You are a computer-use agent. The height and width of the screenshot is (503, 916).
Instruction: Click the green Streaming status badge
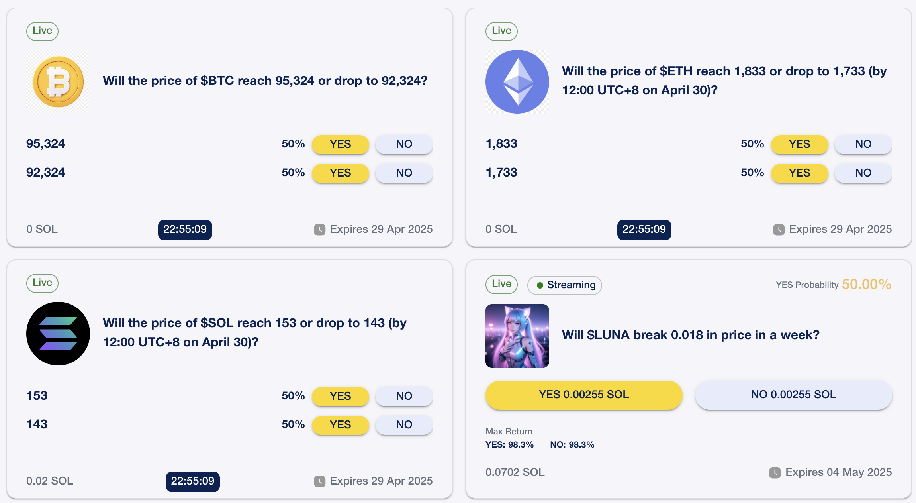click(564, 285)
